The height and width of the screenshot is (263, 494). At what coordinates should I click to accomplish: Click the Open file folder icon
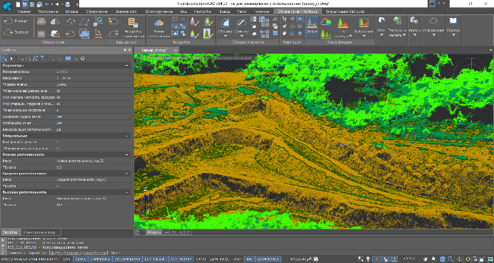25,4
